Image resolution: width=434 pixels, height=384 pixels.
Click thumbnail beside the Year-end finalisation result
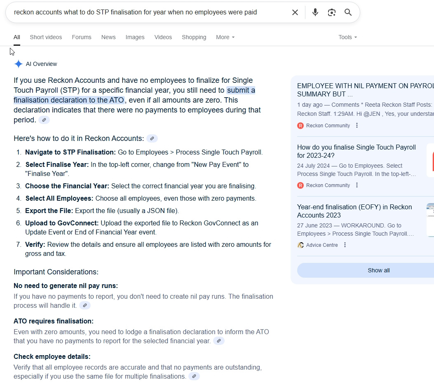430,220
